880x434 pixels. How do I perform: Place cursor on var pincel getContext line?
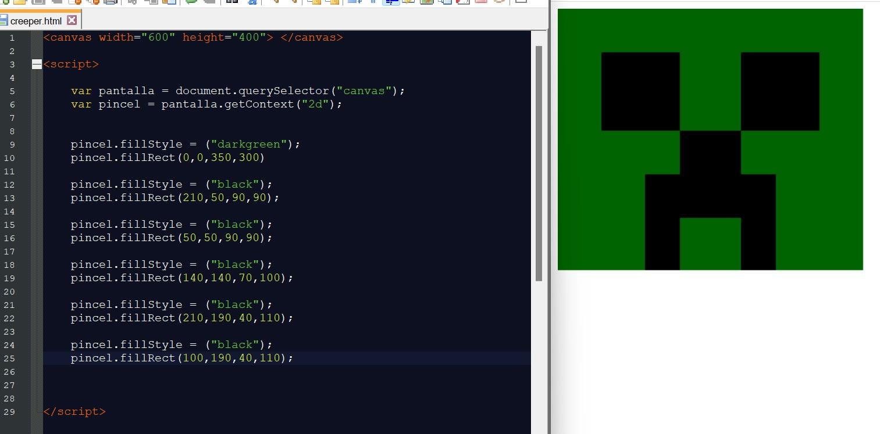coord(206,104)
